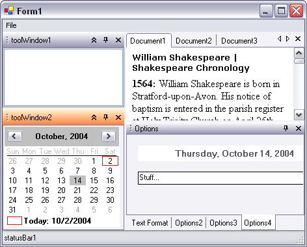Select October 1 in the calendar
307x247 pixels.
coord(94,161)
